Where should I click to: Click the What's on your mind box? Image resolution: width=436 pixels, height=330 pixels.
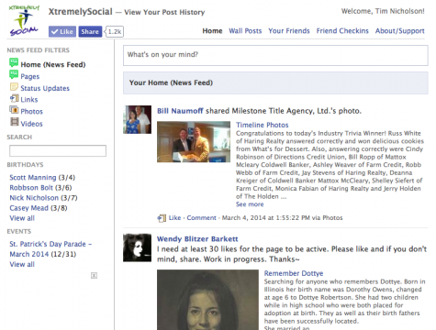pos(275,55)
